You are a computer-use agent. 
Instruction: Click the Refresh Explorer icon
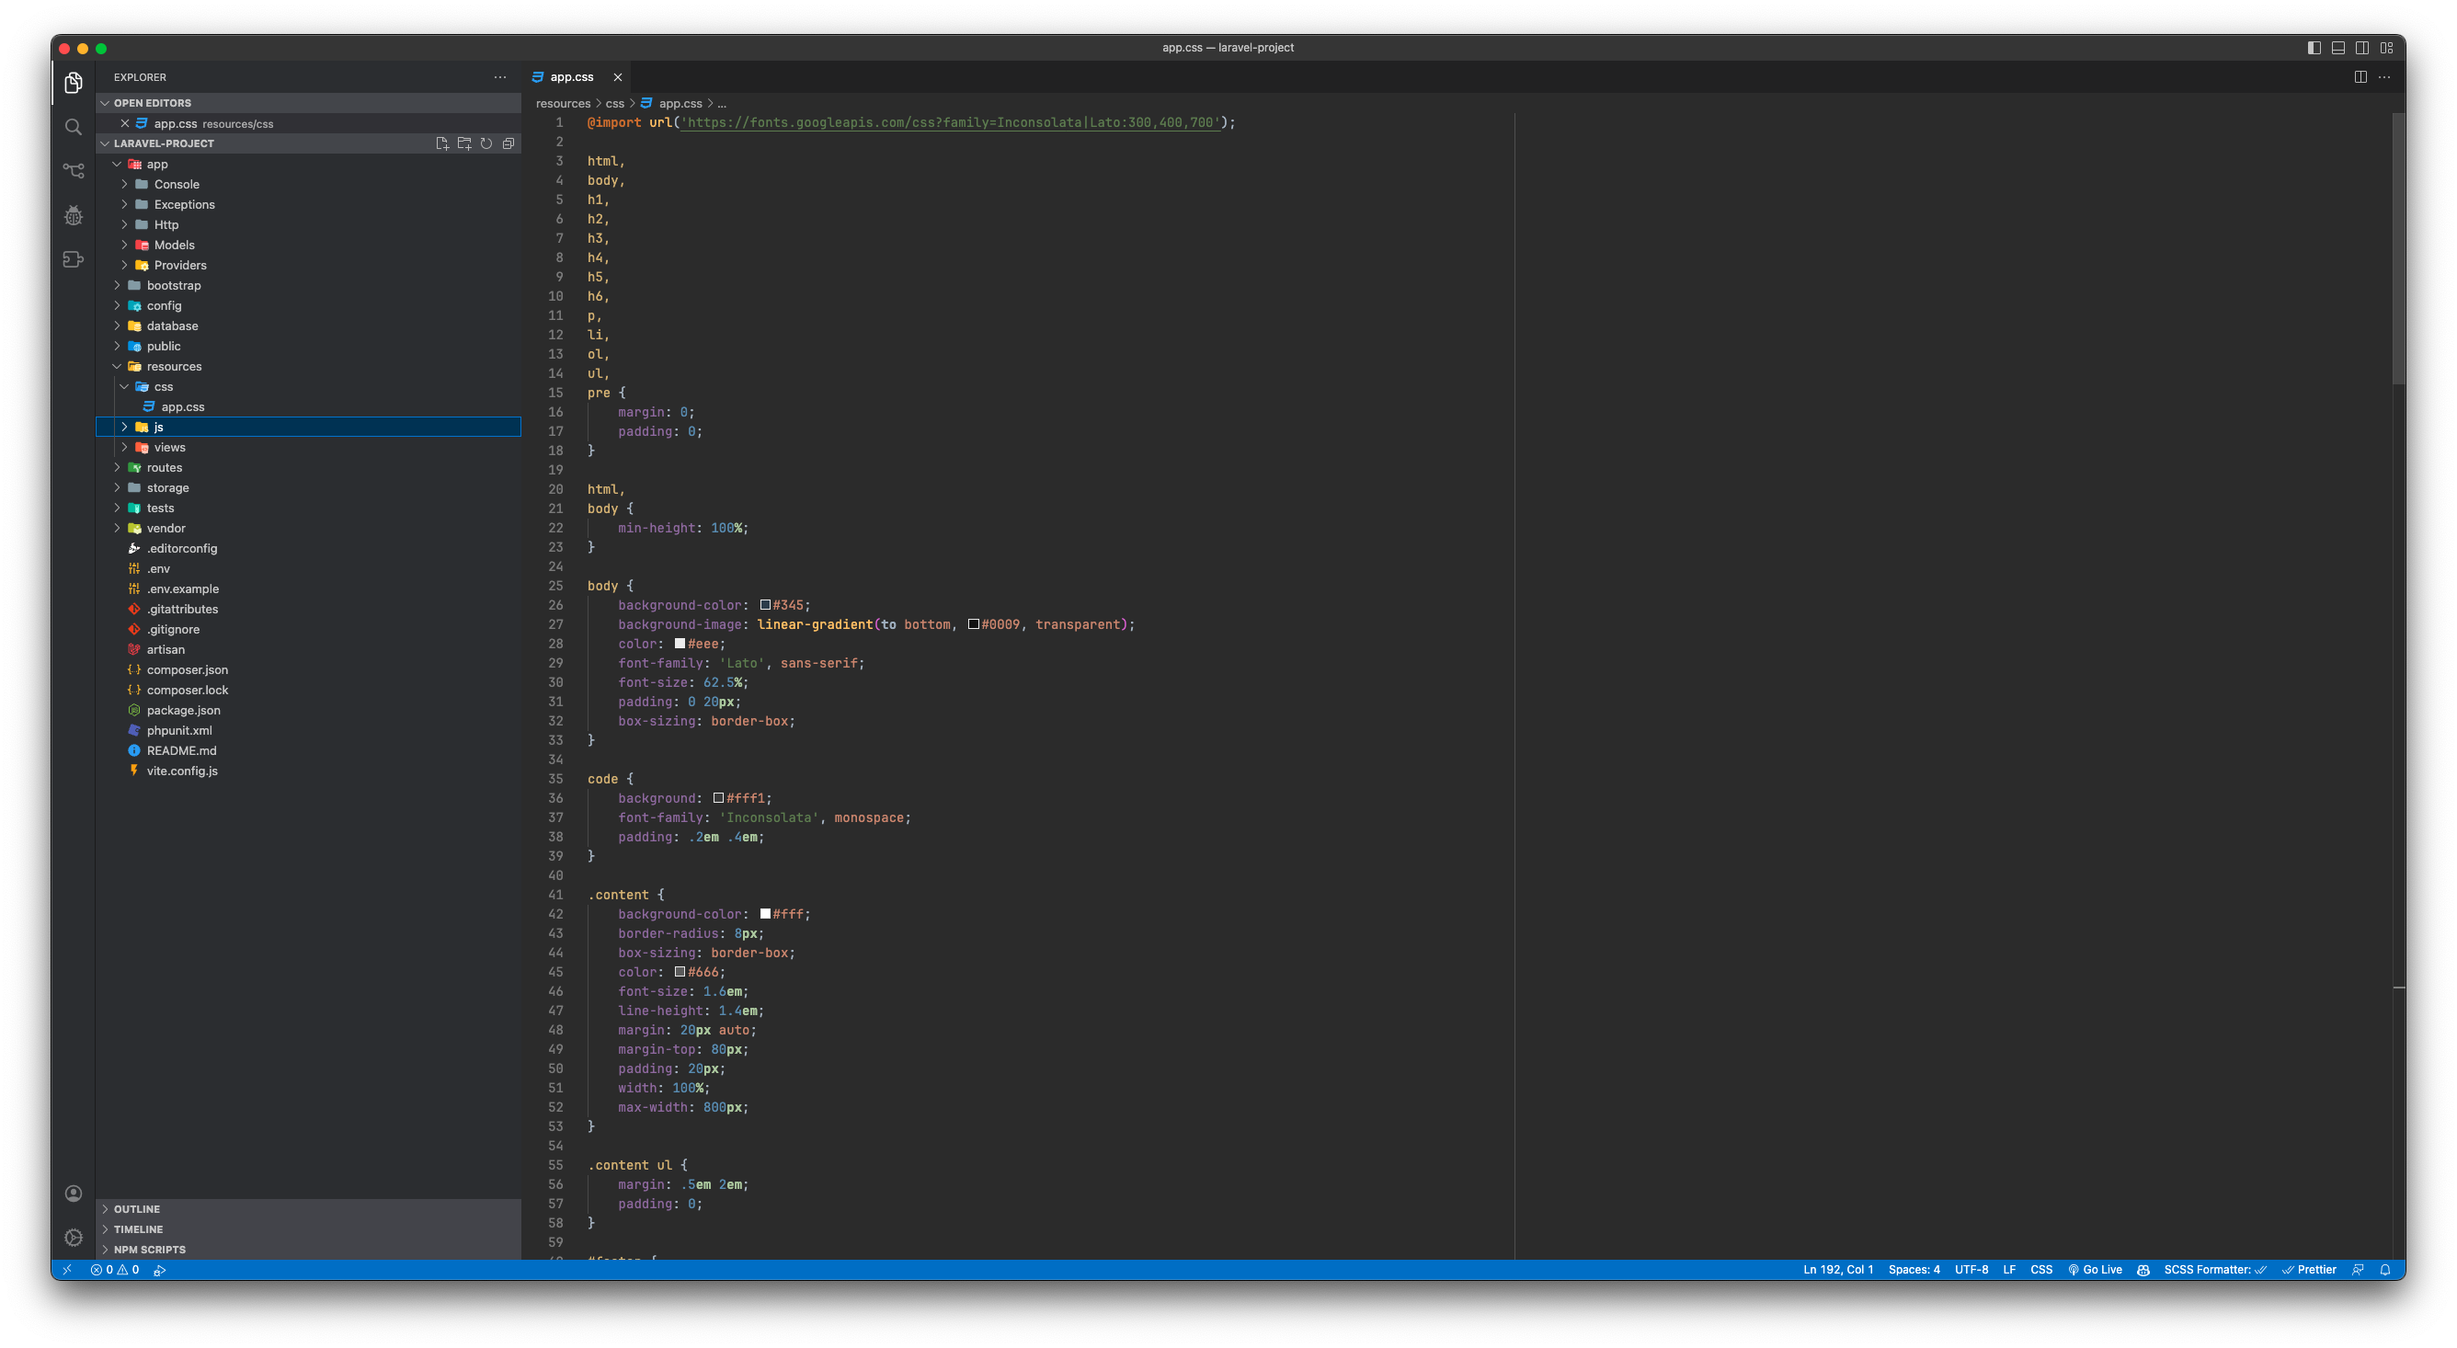coord(486,143)
